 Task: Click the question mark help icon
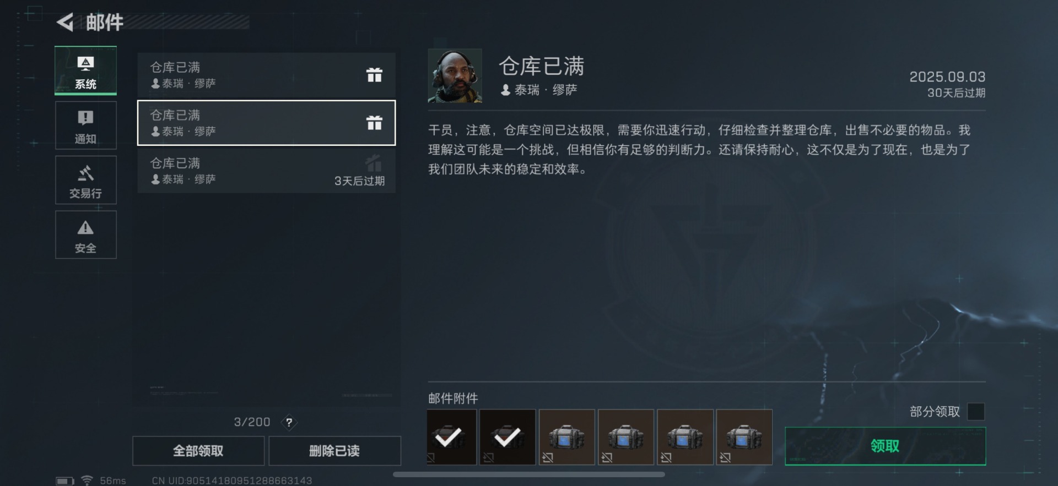tap(289, 422)
